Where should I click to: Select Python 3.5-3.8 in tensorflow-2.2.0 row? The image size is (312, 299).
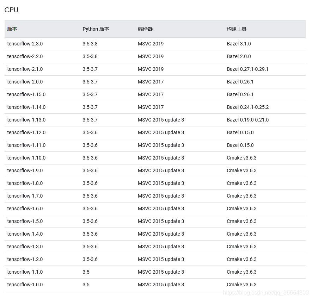click(x=90, y=56)
